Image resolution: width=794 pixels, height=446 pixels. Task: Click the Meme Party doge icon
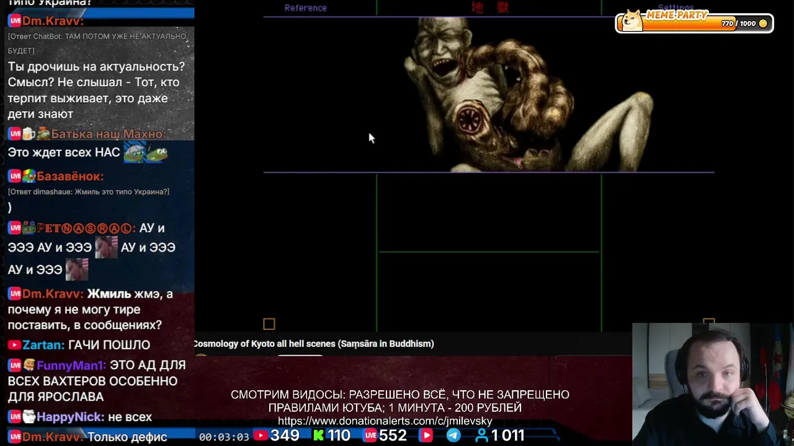[632, 20]
